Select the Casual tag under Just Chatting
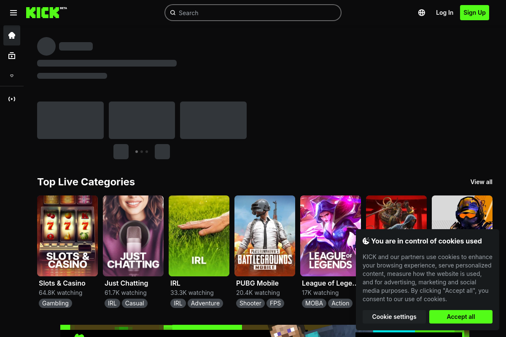The image size is (506, 337). [134, 303]
